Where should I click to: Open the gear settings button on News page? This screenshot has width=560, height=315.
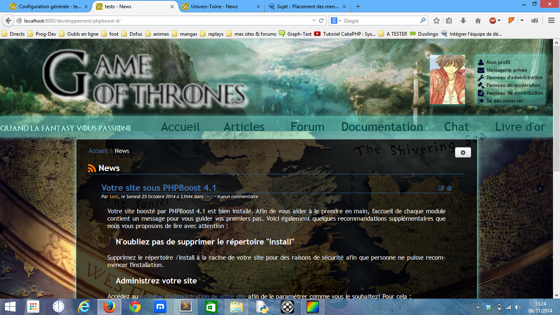(463, 153)
